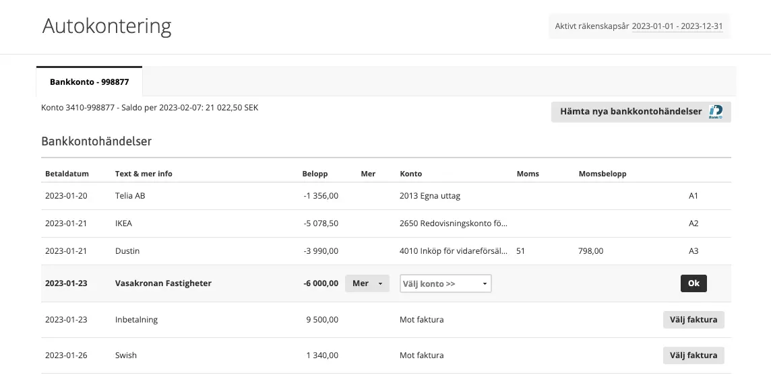
Task: Click voucher reference A3
Action: click(693, 251)
